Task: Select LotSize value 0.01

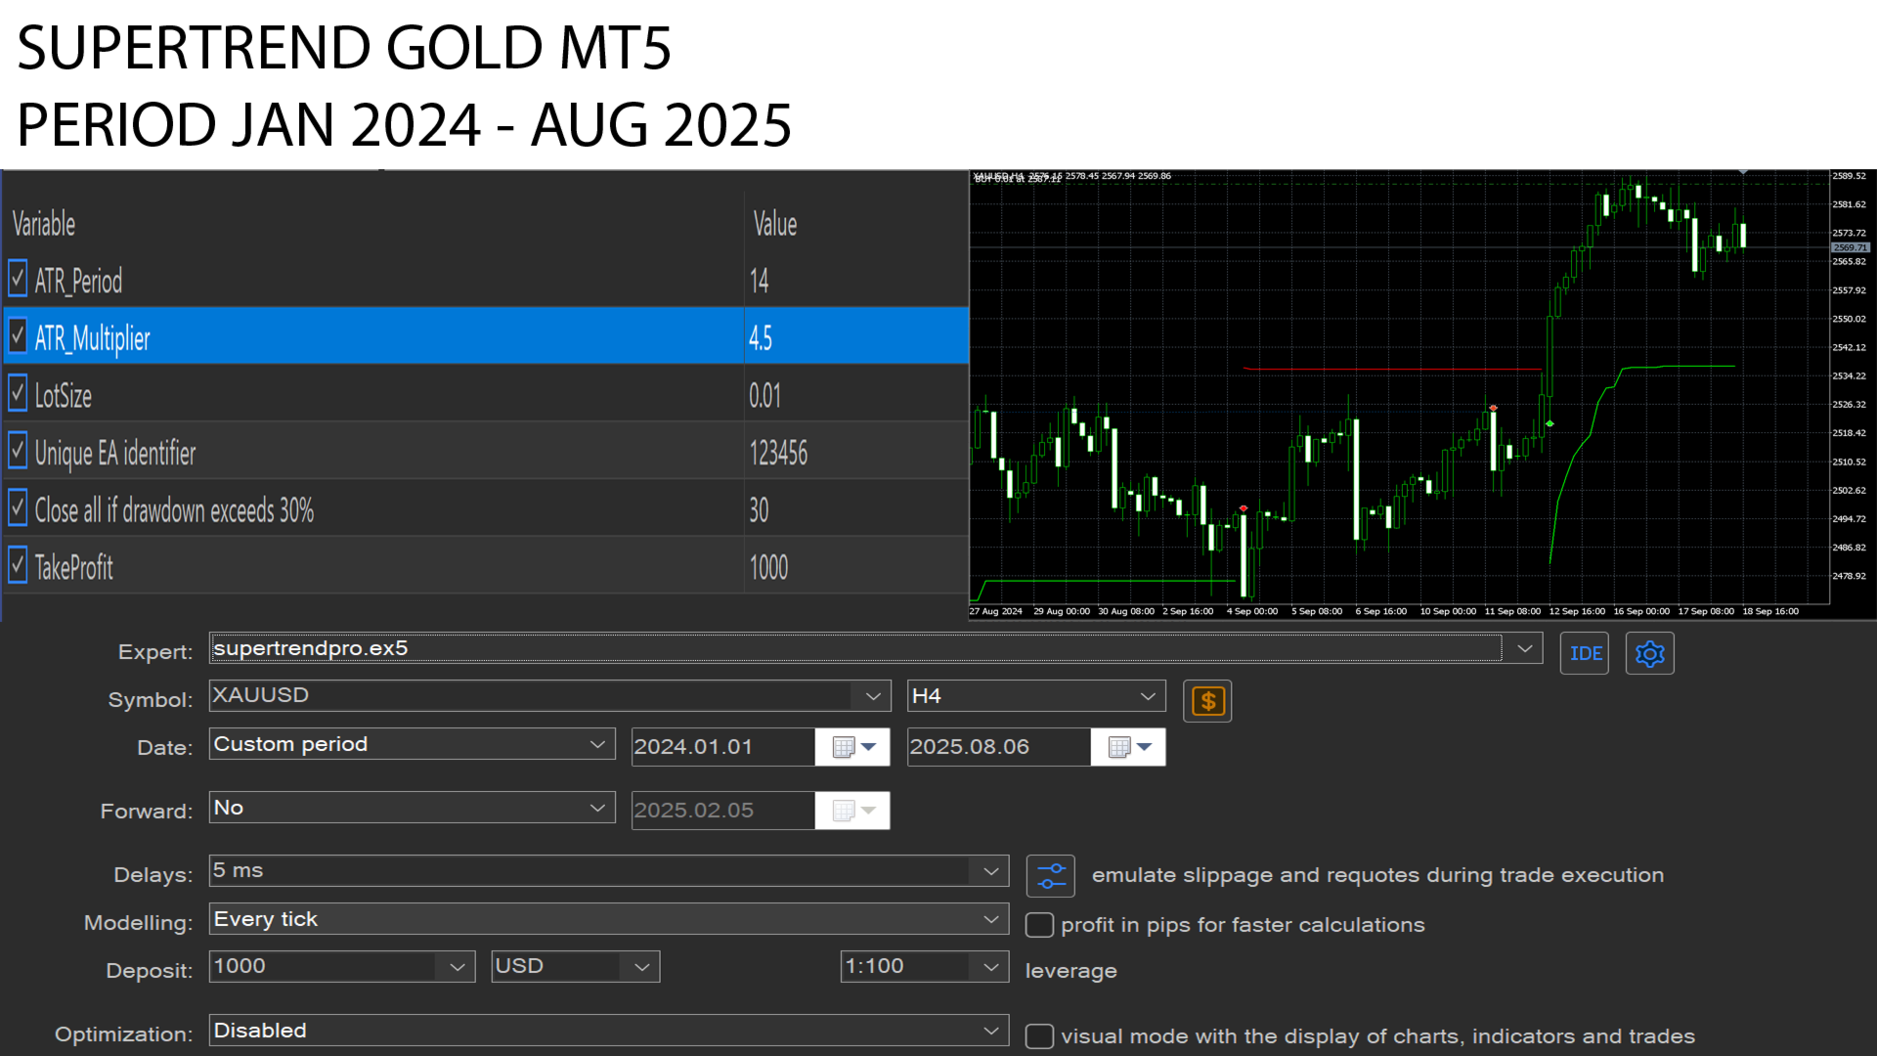Action: click(765, 396)
